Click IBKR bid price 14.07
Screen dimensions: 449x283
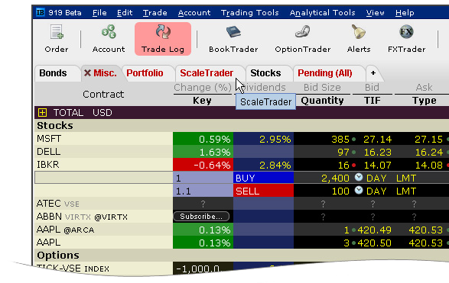377,165
